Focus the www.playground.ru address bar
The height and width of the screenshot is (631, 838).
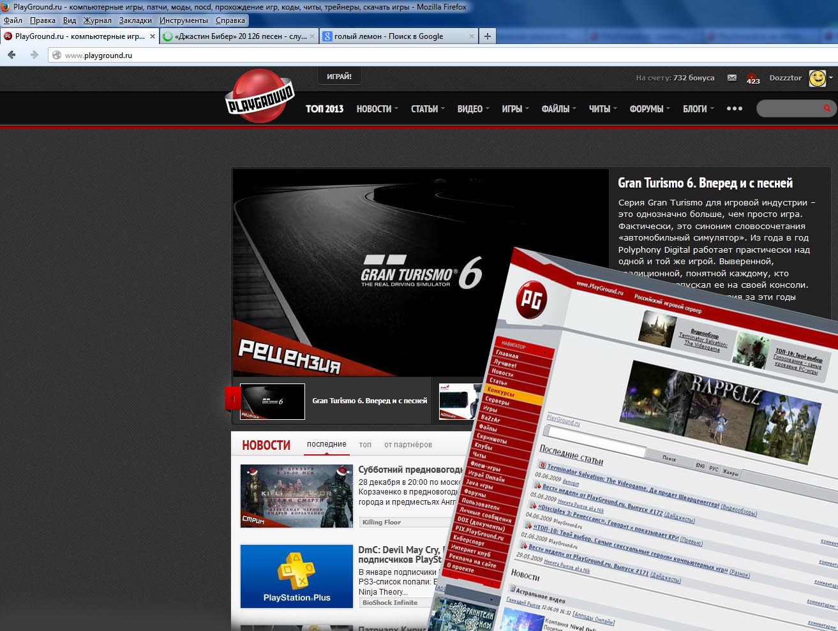pyautogui.click(x=443, y=56)
